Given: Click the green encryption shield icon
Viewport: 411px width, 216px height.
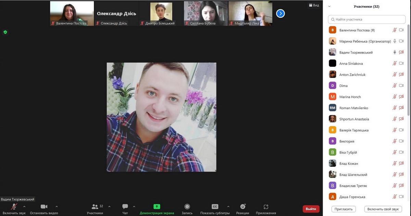Looking at the screenshot, I should [x=5, y=32].
